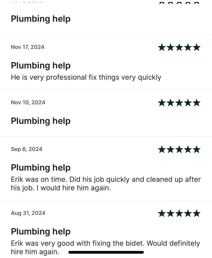Click the second star of Aug 31 review
Viewport: 212px width, 258px height.
(170, 213)
